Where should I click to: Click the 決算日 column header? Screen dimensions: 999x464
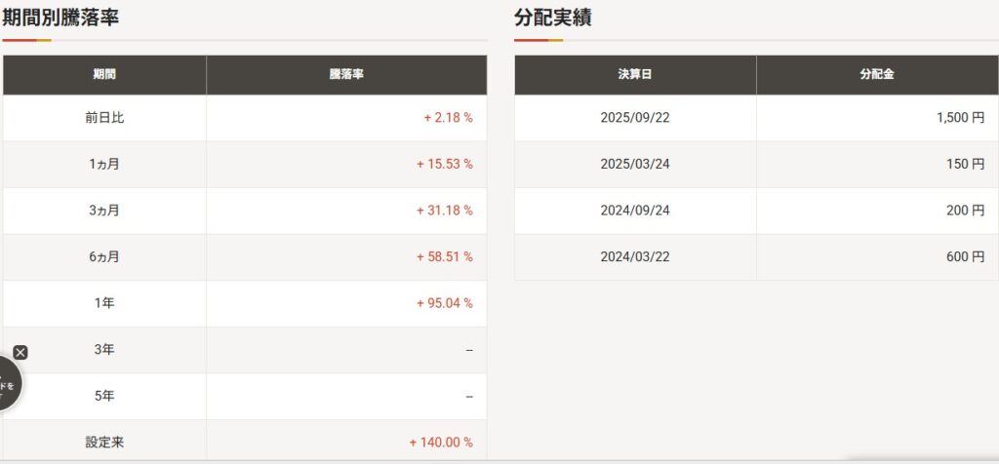pyautogui.click(x=635, y=75)
